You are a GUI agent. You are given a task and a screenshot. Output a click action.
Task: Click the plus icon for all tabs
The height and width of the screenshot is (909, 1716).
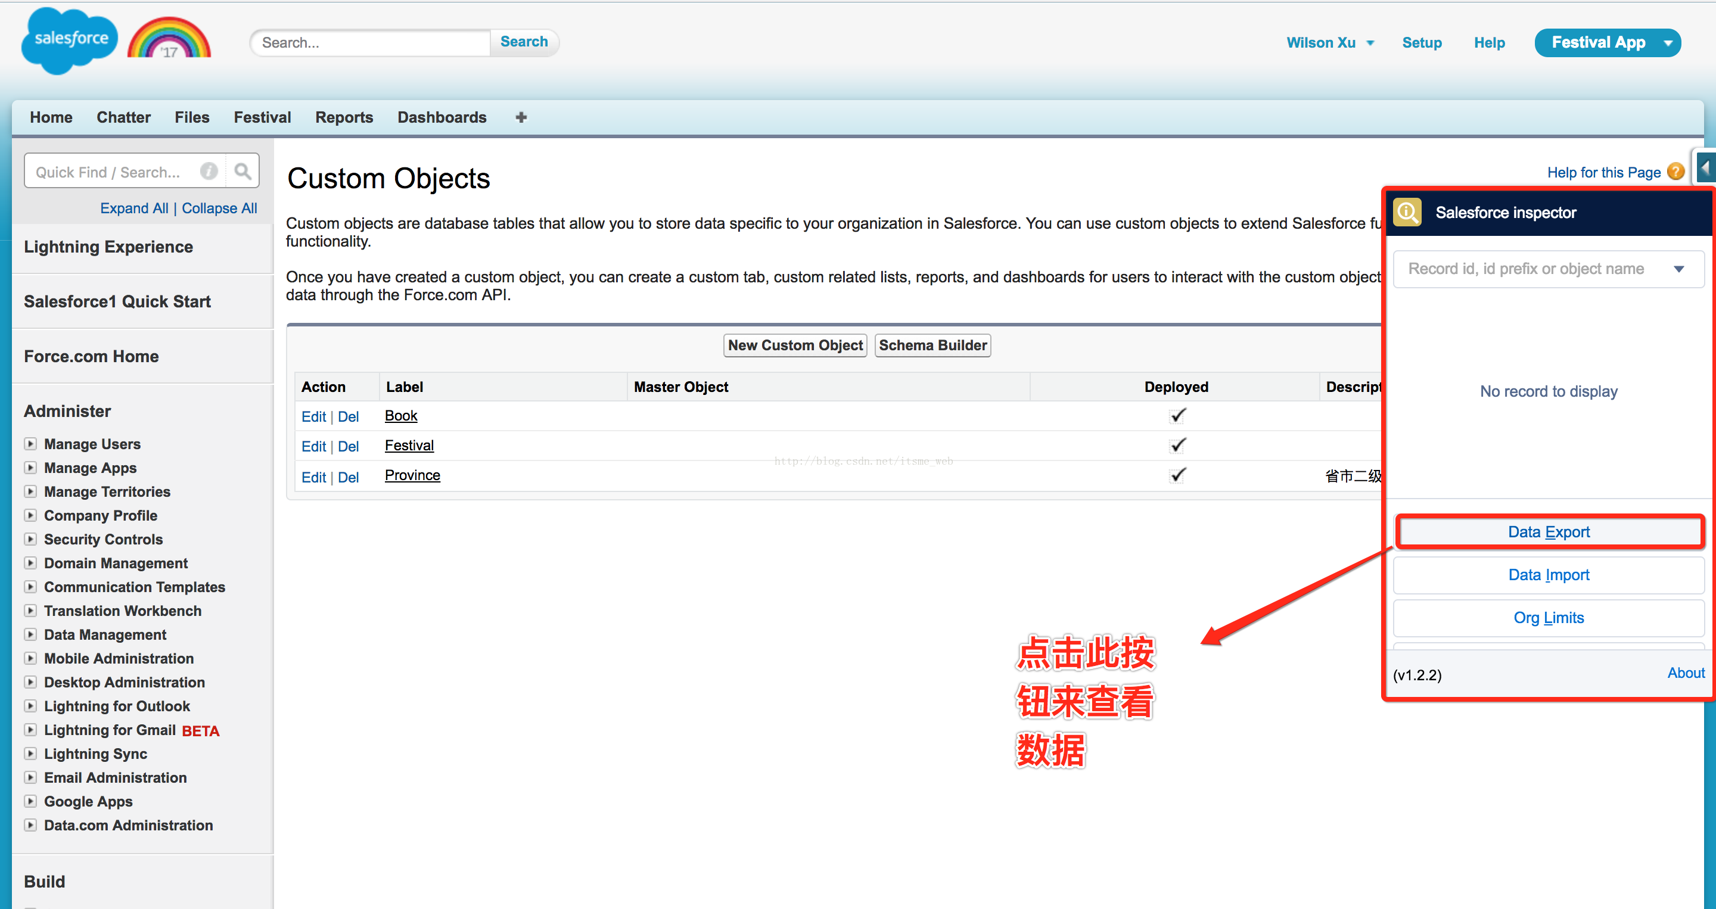coord(521,117)
